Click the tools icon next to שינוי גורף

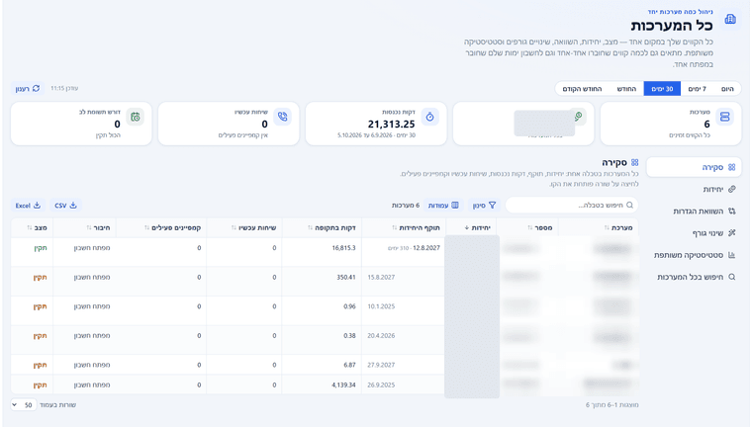click(732, 233)
